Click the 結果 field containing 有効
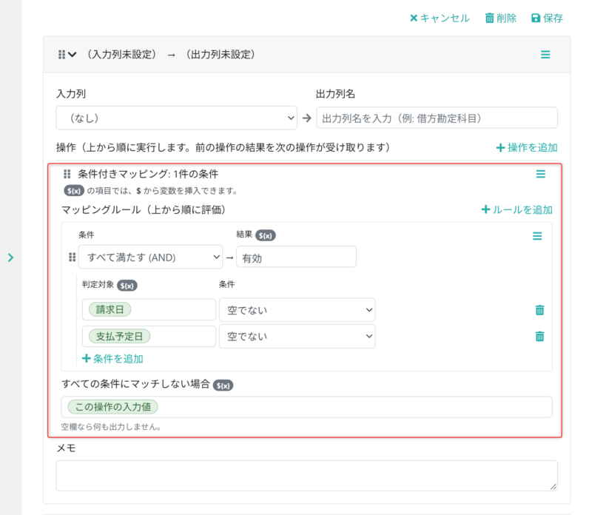The width and height of the screenshot is (592, 515). [x=296, y=257]
